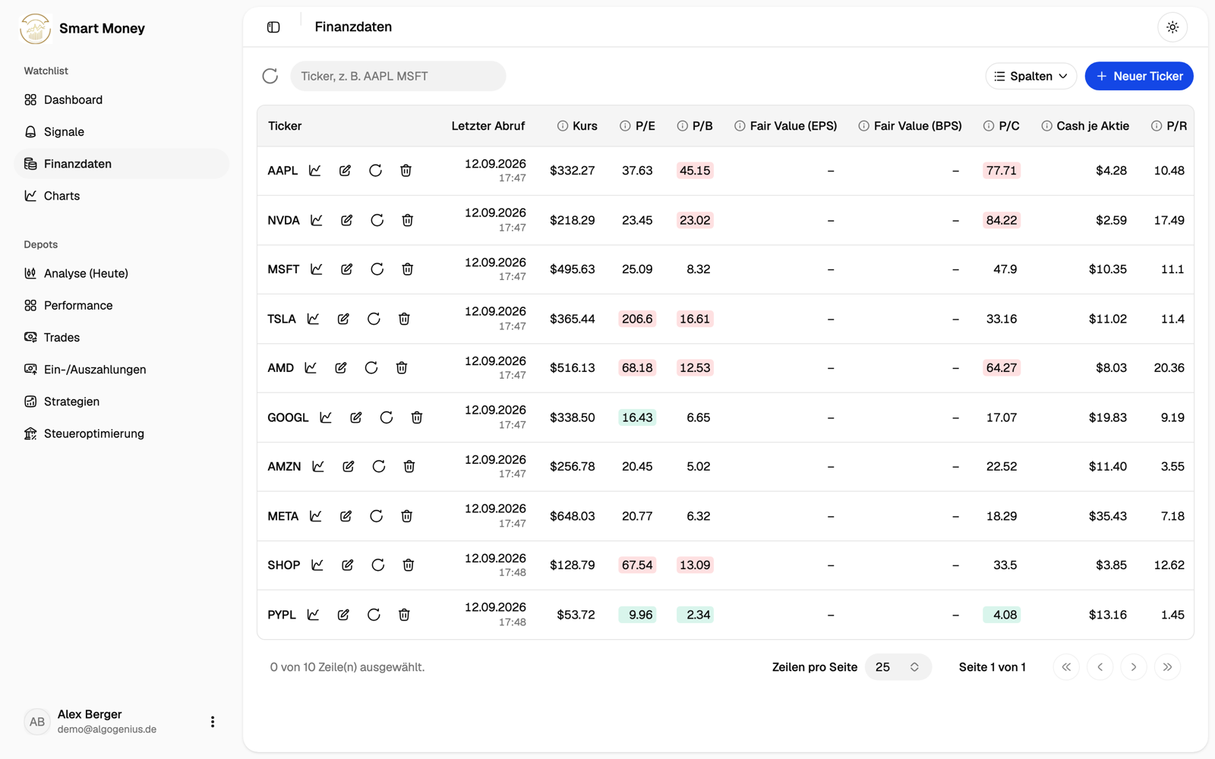Open user menu for Alex Berger

[213, 722]
